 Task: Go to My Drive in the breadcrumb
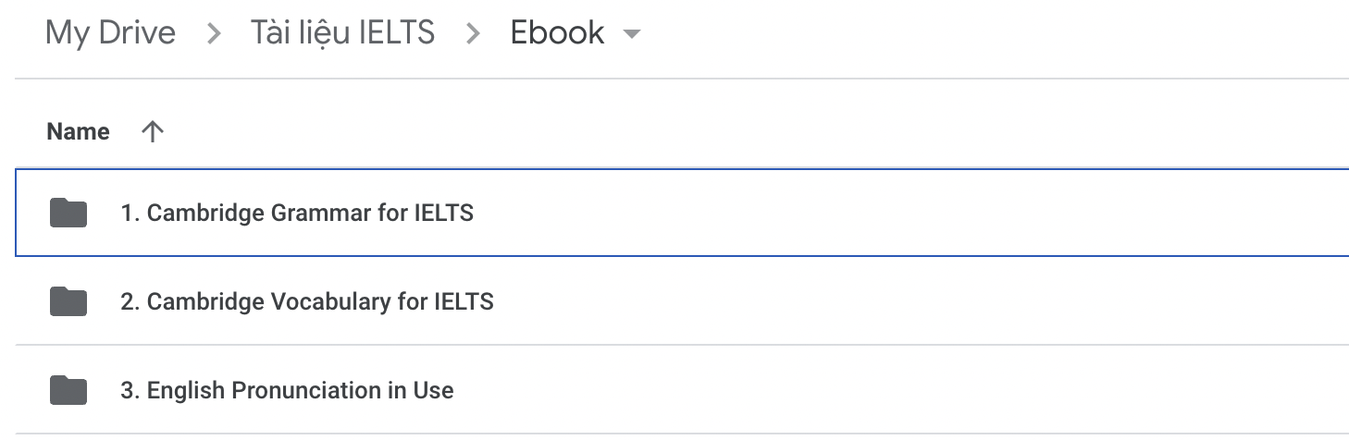click(110, 33)
